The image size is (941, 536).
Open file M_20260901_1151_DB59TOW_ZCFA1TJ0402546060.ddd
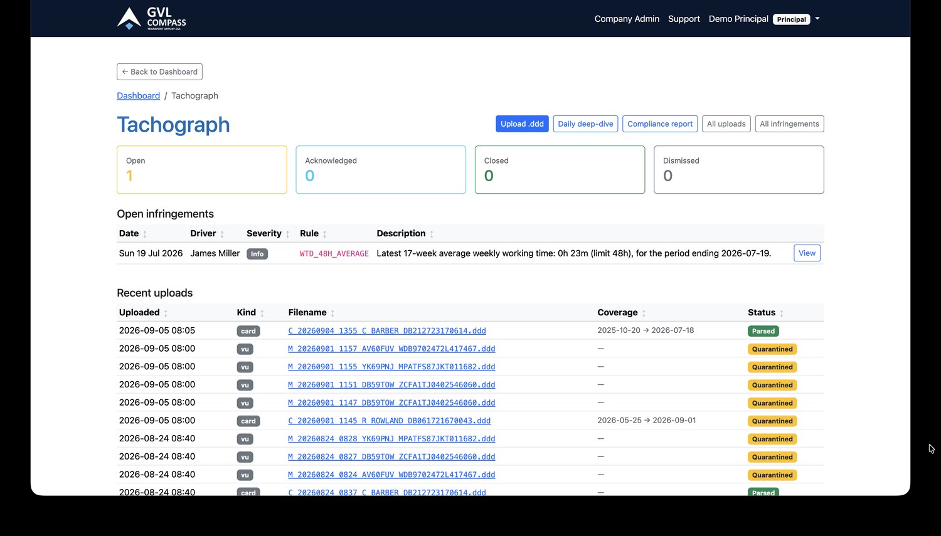pos(391,385)
